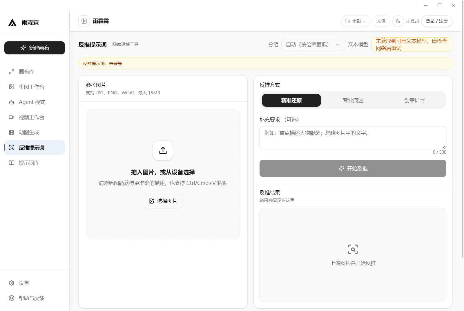Screen dimensions: 464x311
Task: Click the 充值 recharge button
Action: pos(381,21)
